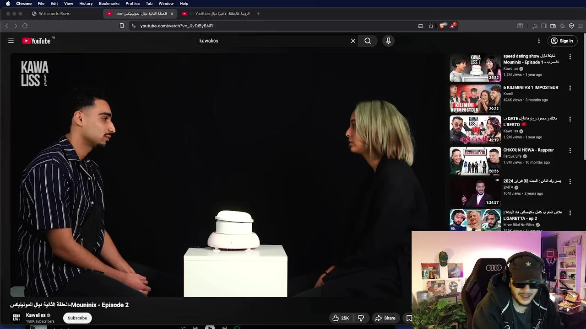
Task: Go back in browser history
Action: click(x=7, y=26)
